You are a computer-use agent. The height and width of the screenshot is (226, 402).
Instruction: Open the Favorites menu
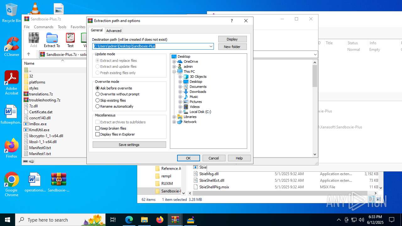[x=78, y=27]
